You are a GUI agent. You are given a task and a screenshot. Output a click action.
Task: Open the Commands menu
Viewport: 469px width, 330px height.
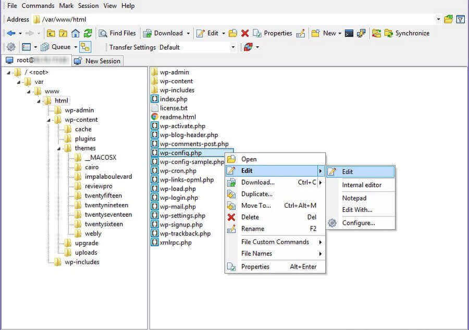coord(37,6)
